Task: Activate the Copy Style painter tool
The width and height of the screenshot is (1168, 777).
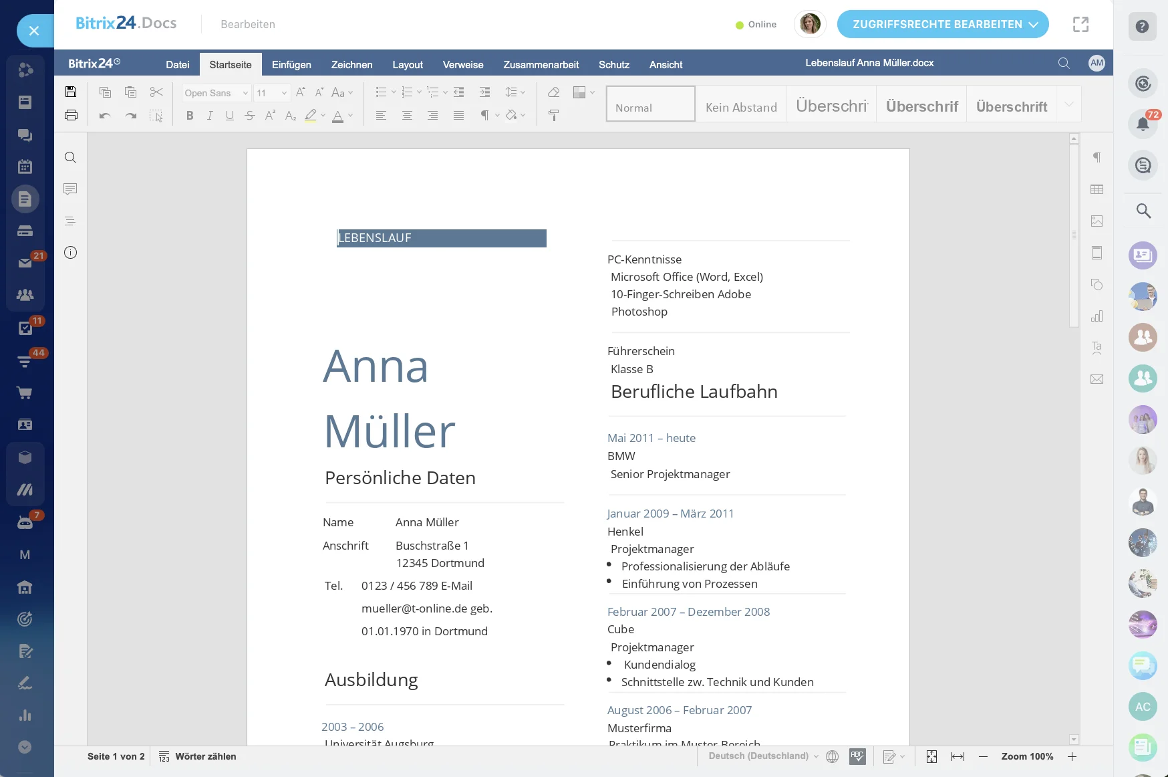Action: (x=554, y=115)
